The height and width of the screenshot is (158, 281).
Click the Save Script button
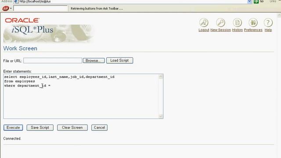(x=40, y=128)
